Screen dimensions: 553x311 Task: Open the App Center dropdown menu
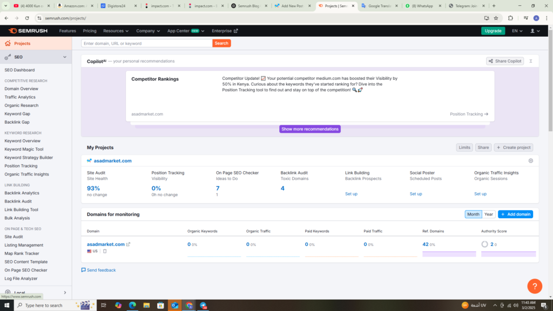(x=186, y=31)
